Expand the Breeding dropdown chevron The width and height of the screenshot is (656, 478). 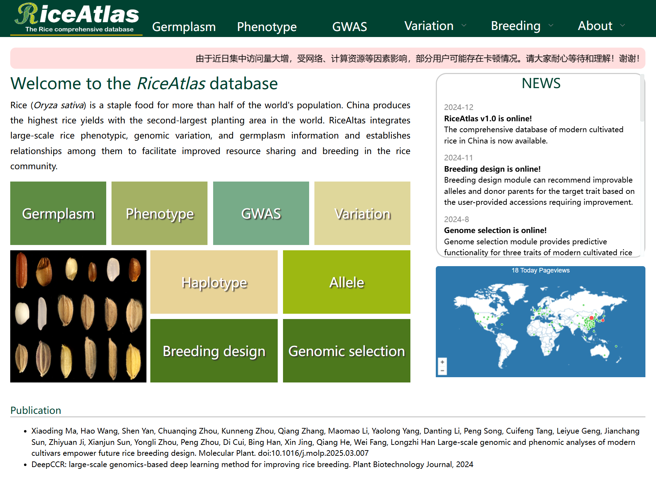coord(551,25)
